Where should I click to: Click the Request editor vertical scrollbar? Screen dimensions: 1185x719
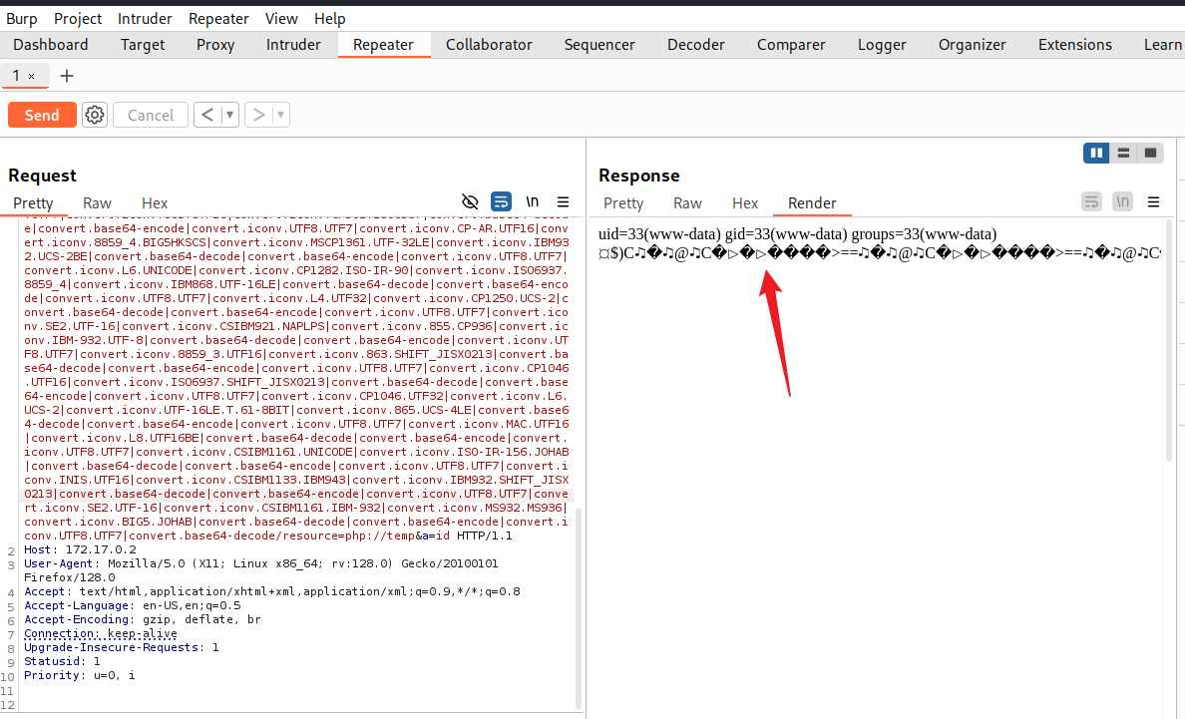pos(579,608)
